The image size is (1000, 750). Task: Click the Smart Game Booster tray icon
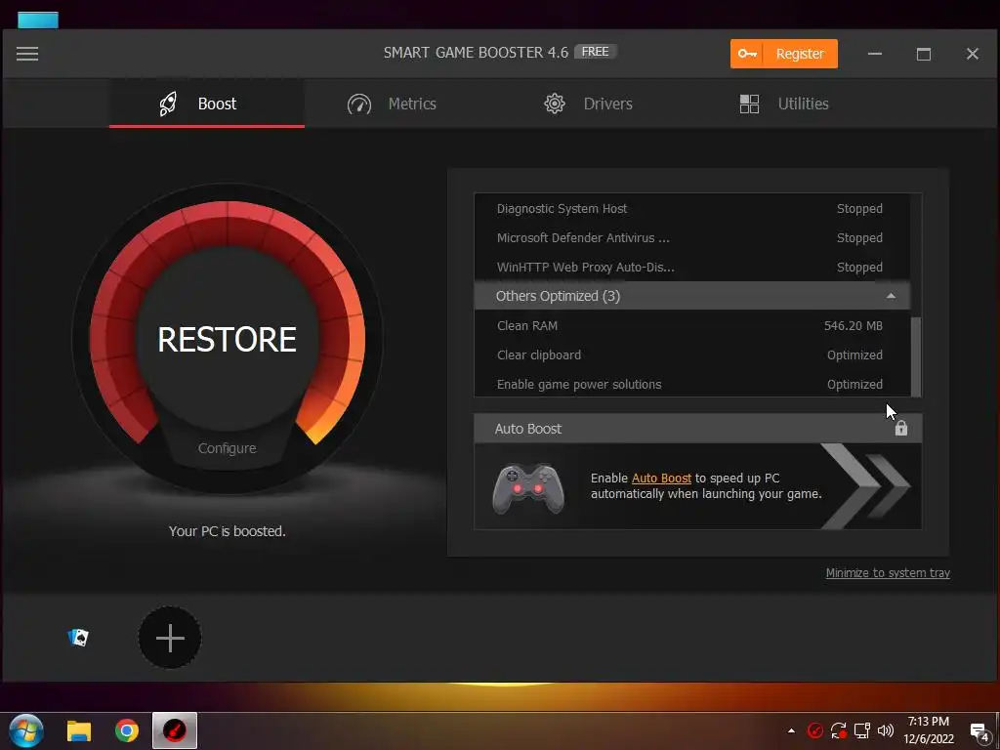[x=814, y=730]
